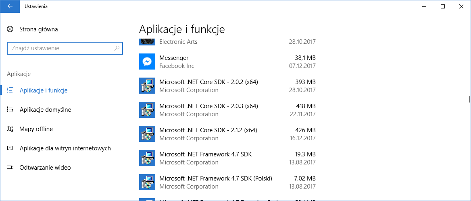Maximize the Ustawienia window
471x201 pixels.
442,6
